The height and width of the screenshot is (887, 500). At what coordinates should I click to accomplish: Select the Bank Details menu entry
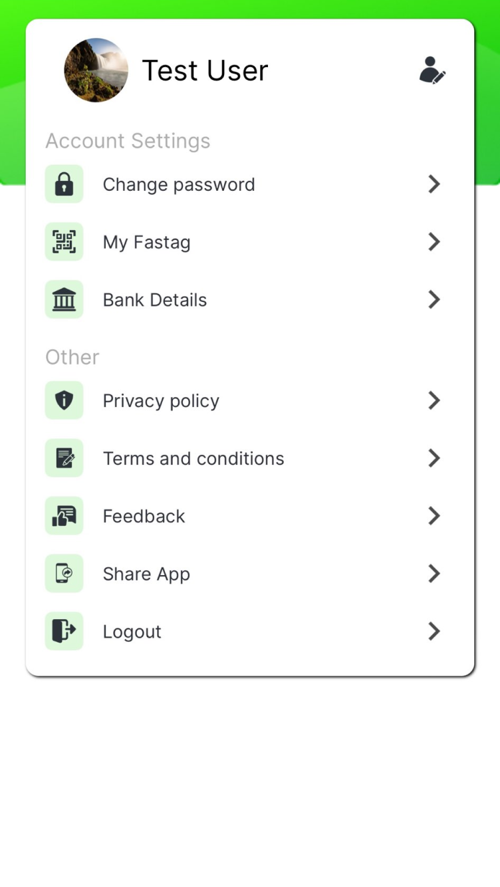coord(154,300)
